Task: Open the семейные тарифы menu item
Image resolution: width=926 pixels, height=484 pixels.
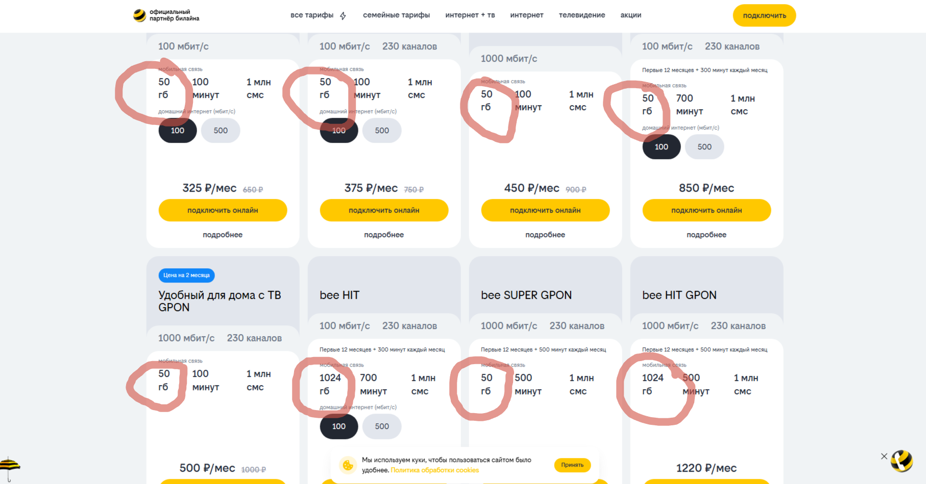Action: [396, 15]
